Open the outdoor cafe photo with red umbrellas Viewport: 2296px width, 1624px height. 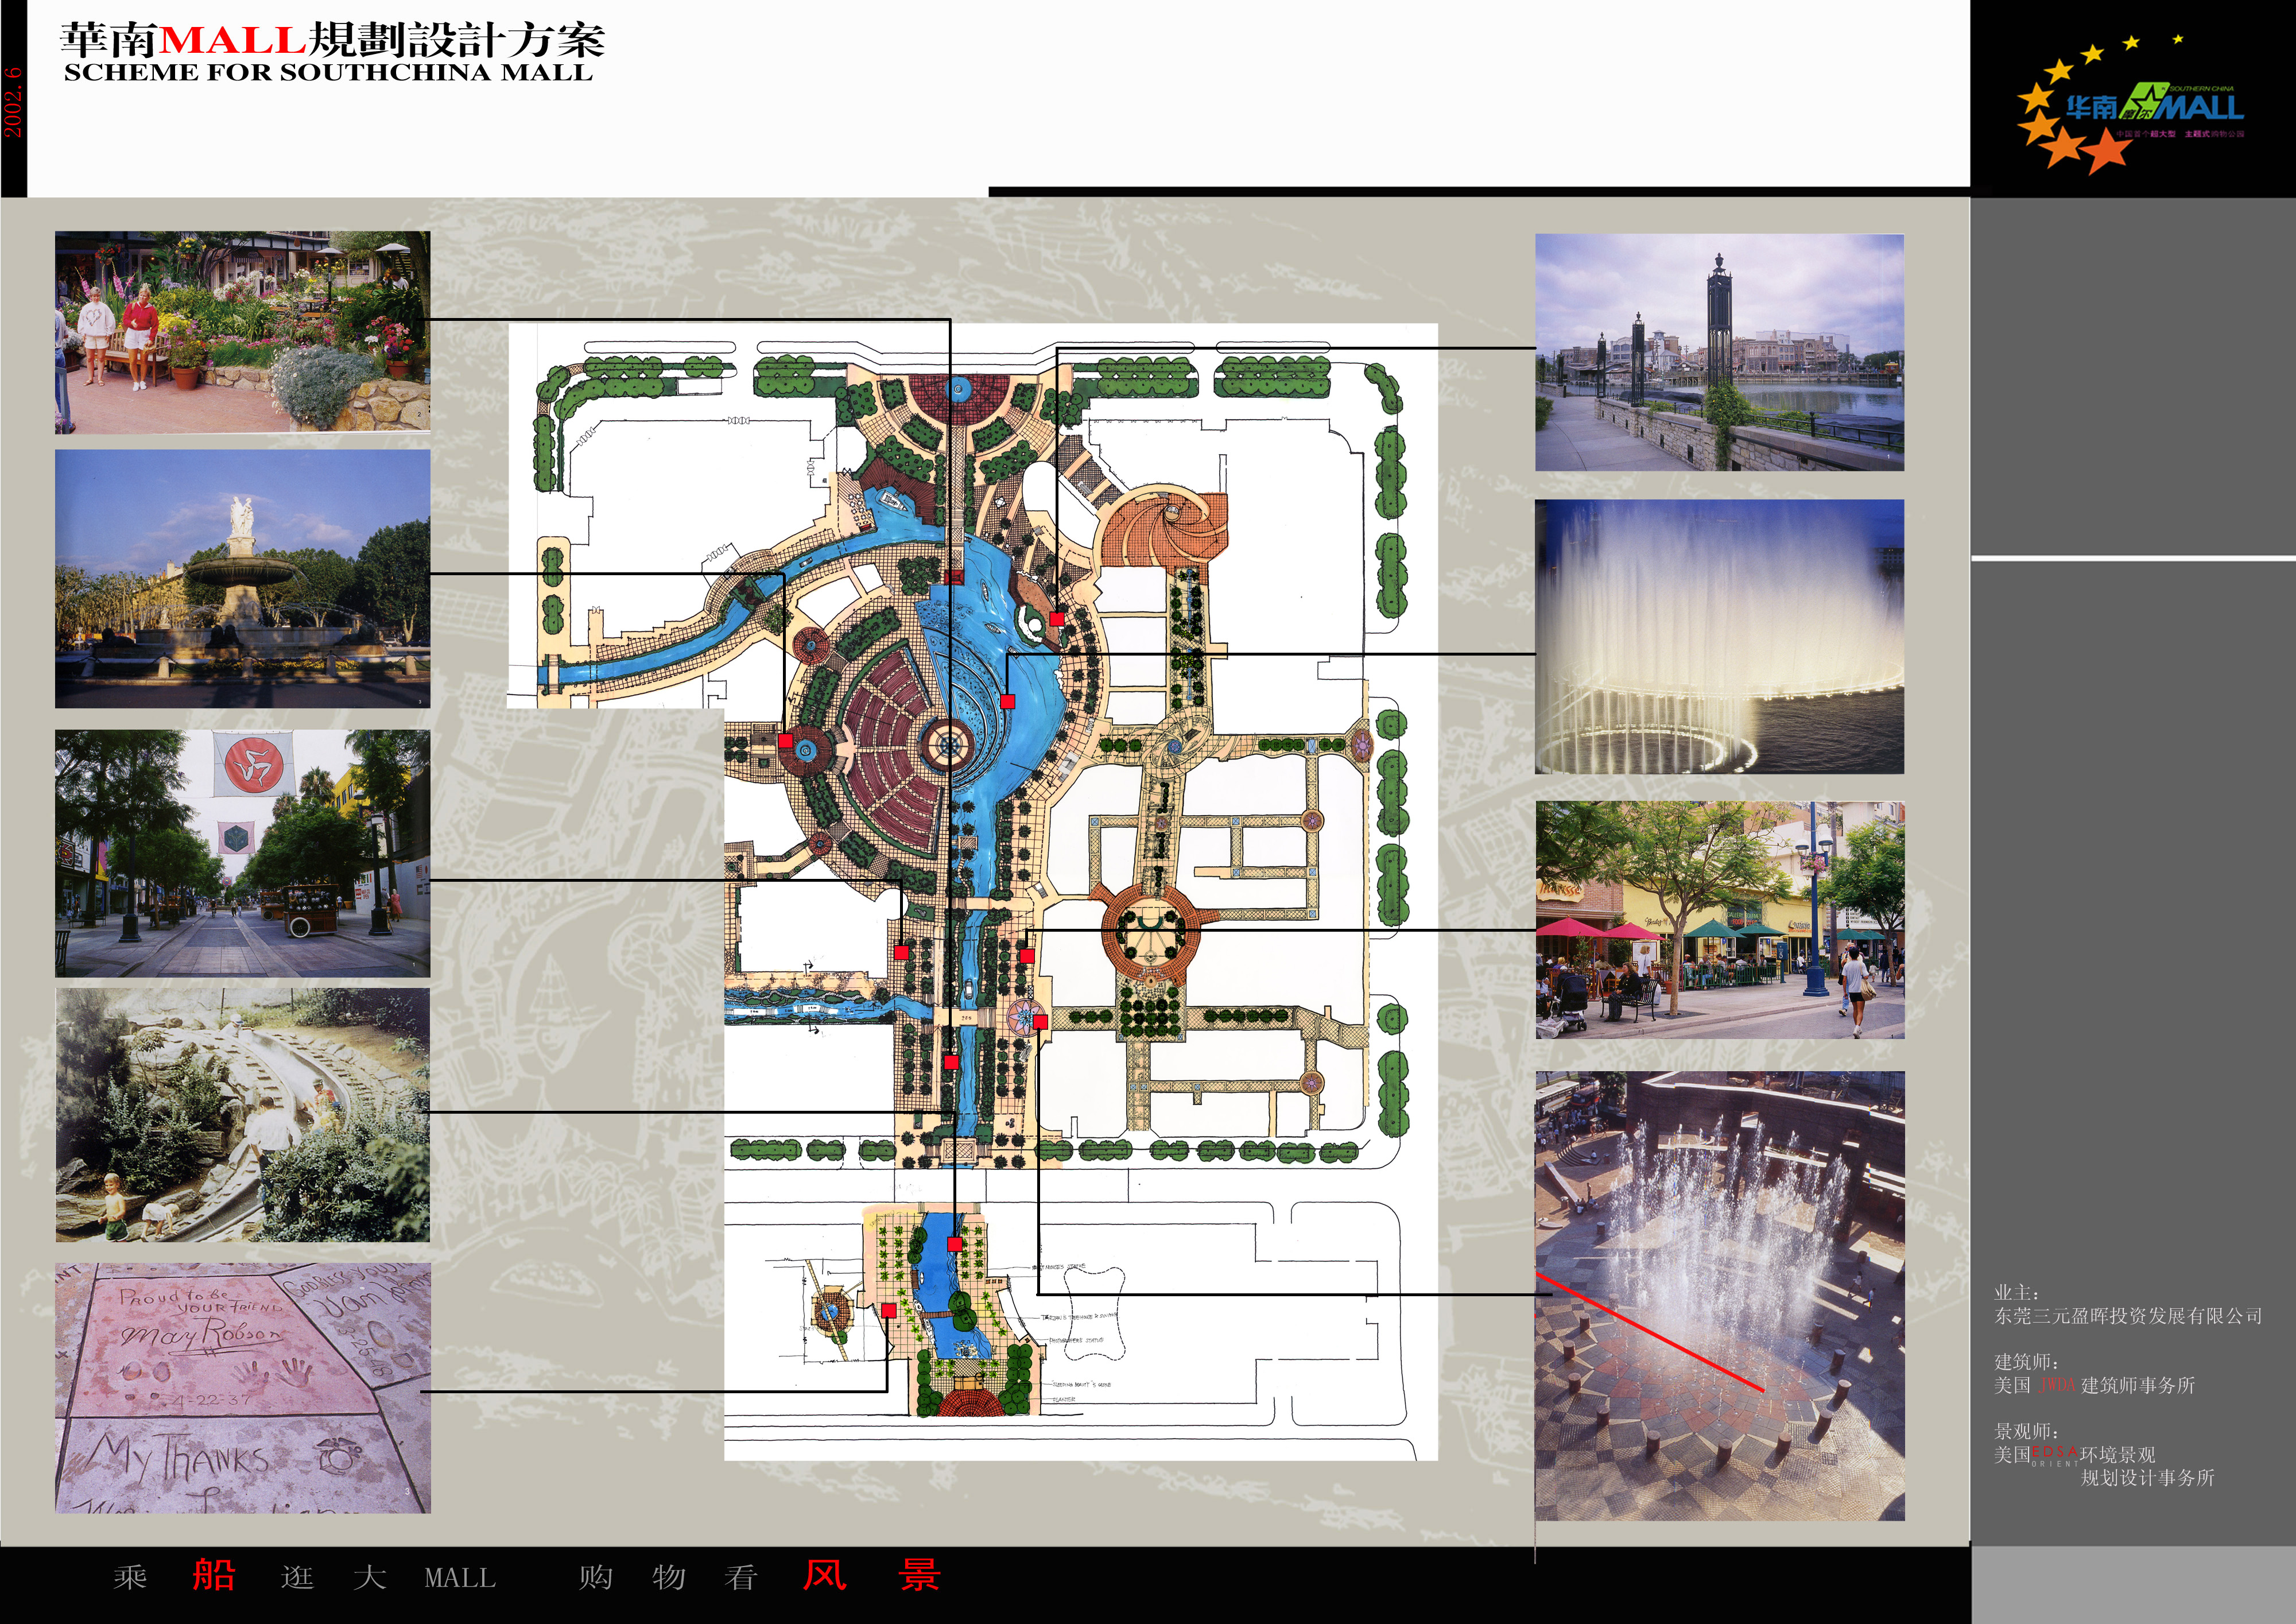[x=1719, y=919]
